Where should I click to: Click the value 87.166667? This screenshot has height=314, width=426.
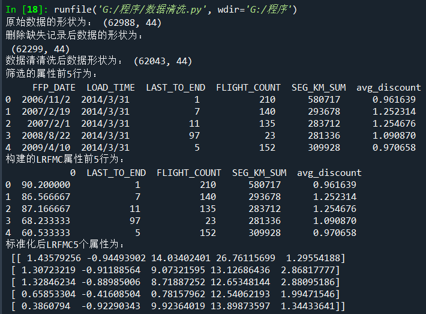46,209
